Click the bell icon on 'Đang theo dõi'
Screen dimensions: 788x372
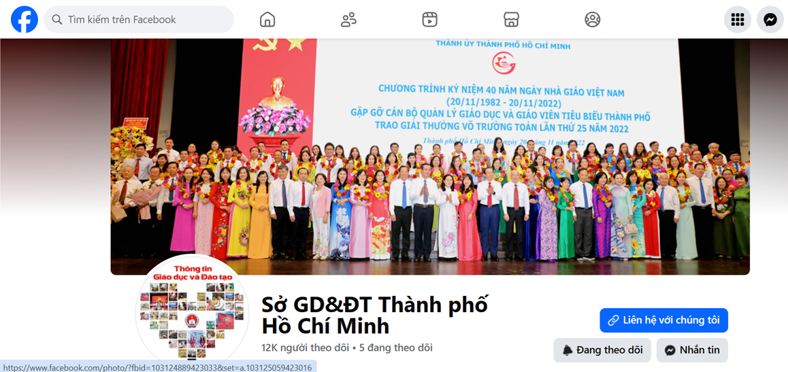point(568,350)
